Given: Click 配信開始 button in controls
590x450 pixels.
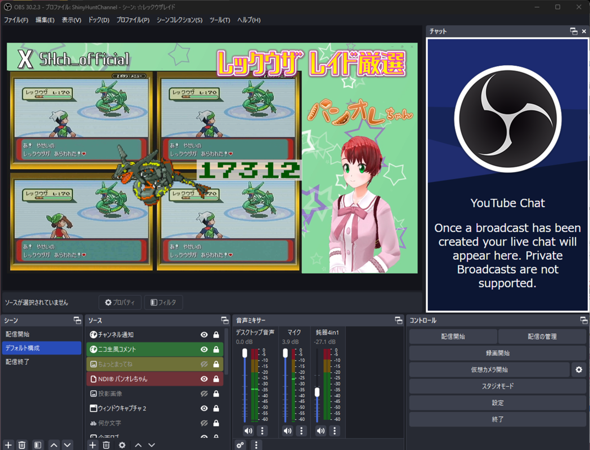Looking at the screenshot, I should [x=453, y=337].
